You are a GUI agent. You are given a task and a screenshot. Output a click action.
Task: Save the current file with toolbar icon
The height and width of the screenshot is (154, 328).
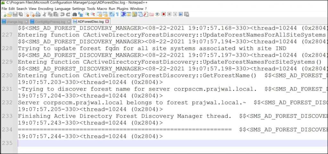[15, 14]
